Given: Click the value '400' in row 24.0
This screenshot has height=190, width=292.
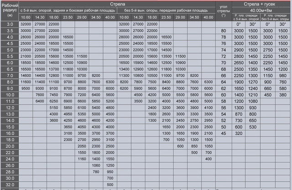Looking at the screenshot, I should 209,159.
